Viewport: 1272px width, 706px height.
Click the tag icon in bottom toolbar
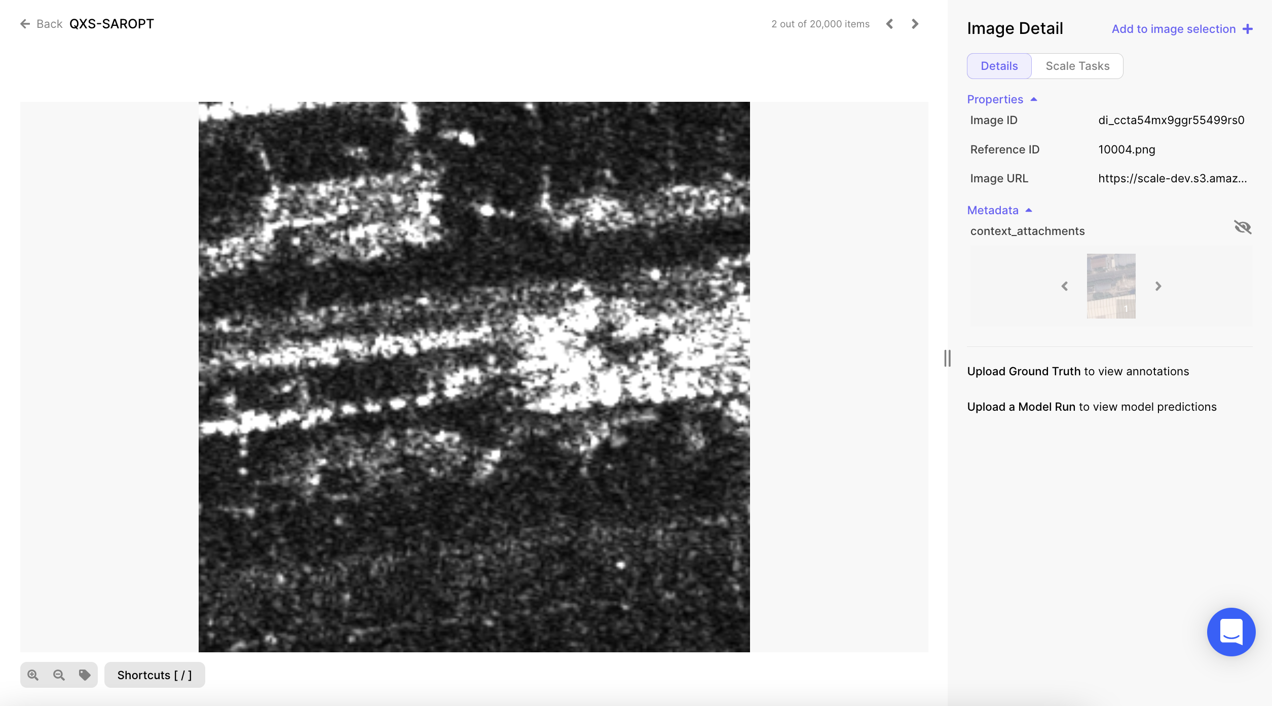coord(85,675)
